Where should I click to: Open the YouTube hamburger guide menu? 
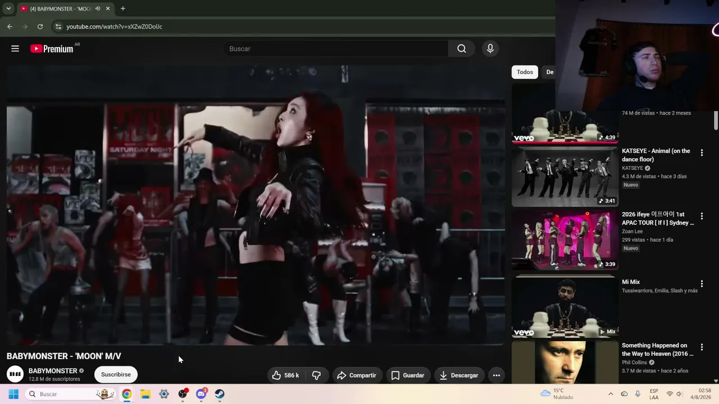pos(15,49)
